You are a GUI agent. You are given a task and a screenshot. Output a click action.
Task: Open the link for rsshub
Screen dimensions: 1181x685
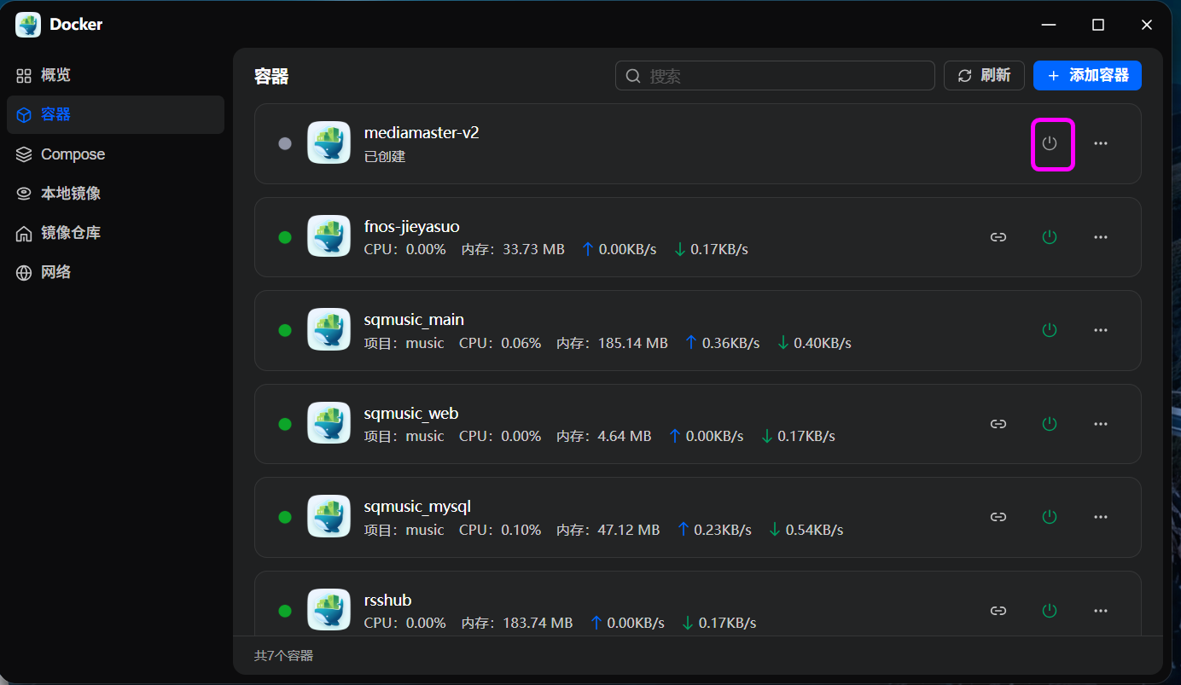998,611
